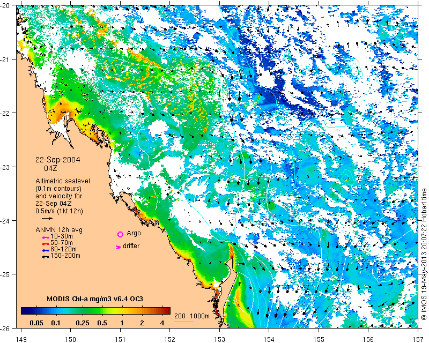The height and width of the screenshot is (343, 429).
Task: Click the 'and velocity for' text line
Action: pyautogui.click(x=59, y=196)
